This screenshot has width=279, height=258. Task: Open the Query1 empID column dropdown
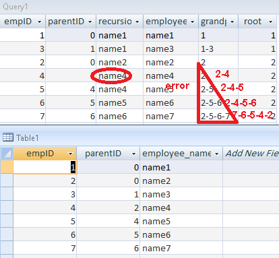point(39,22)
